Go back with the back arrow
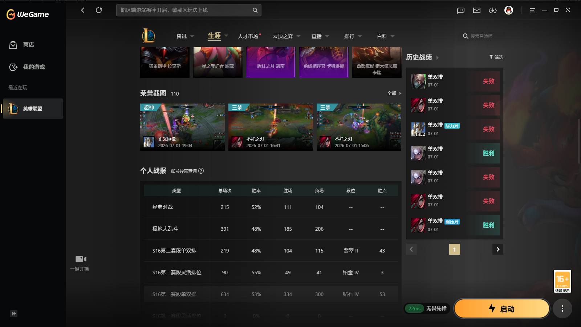Image resolution: width=581 pixels, height=327 pixels. point(83,10)
